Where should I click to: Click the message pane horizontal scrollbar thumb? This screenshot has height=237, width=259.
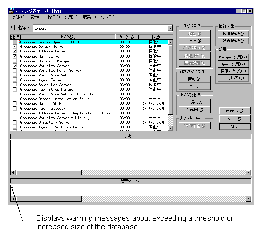(x=48, y=173)
